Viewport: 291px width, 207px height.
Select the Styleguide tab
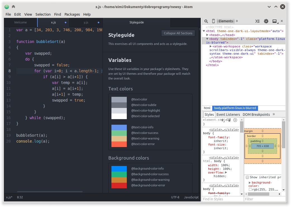(137, 22)
